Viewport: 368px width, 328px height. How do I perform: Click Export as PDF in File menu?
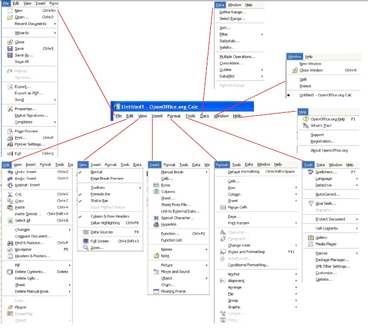click(x=29, y=93)
